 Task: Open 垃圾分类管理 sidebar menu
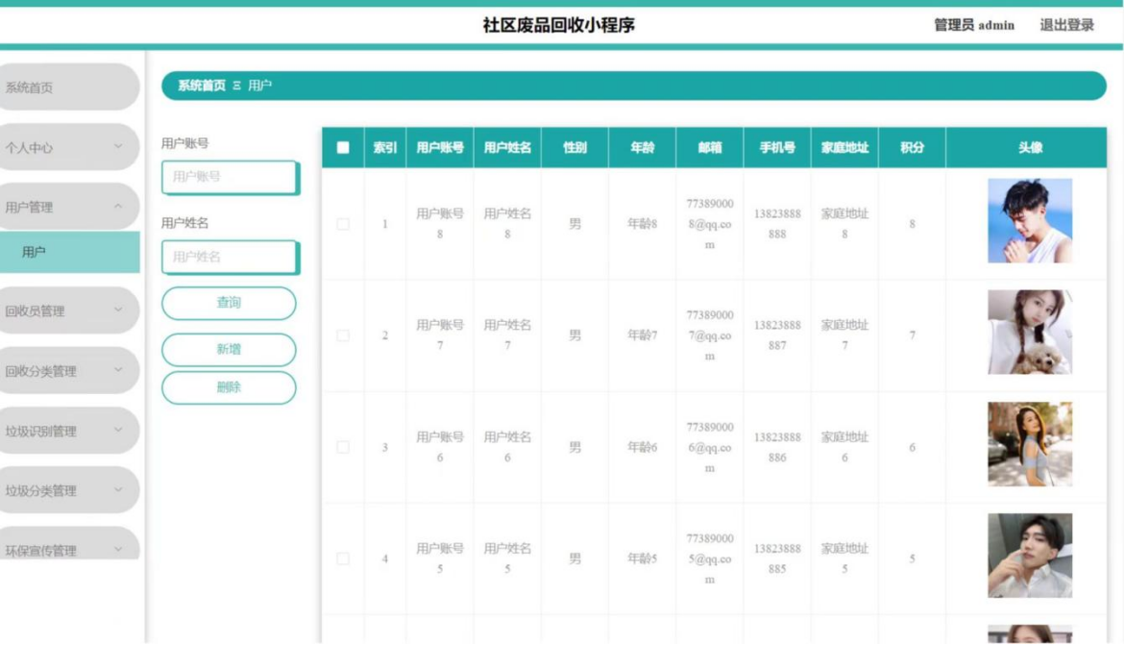point(69,490)
